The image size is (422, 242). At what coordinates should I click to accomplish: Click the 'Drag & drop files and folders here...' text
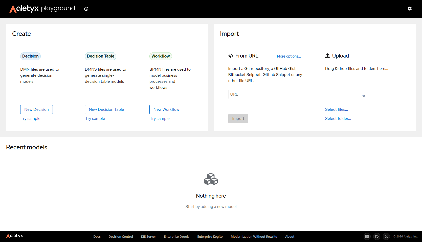tap(357, 69)
